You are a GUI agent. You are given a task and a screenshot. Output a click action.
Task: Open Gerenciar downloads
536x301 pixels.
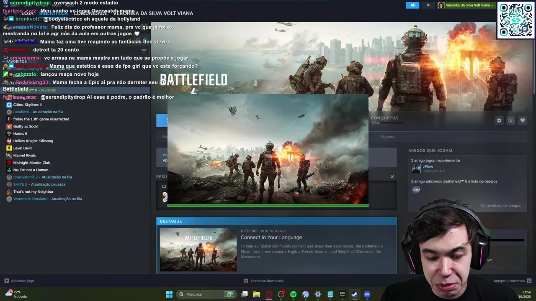(264, 281)
